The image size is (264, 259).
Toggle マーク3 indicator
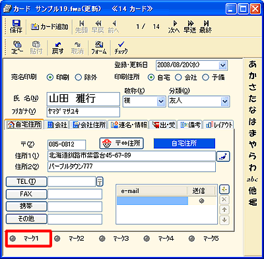(x=102, y=239)
